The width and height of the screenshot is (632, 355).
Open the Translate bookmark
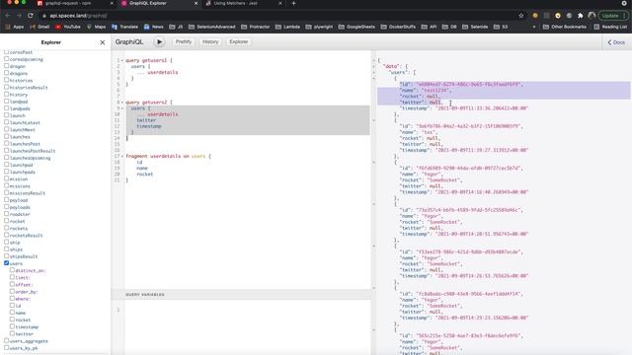[124, 27]
